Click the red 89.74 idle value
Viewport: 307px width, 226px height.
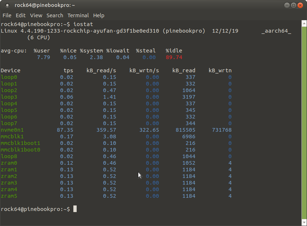click(x=174, y=57)
